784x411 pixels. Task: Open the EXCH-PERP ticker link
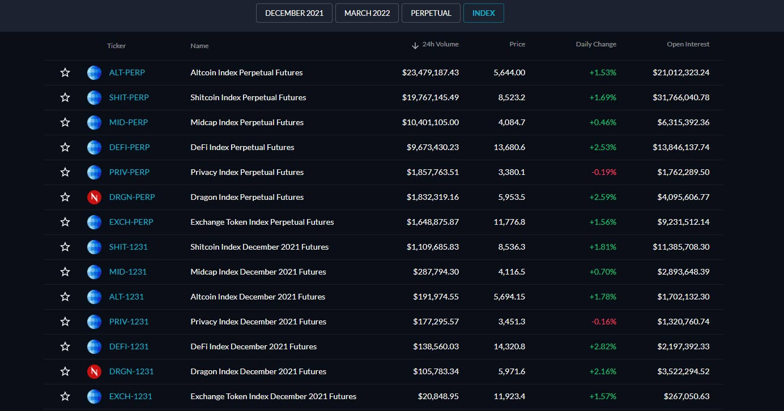(x=131, y=222)
